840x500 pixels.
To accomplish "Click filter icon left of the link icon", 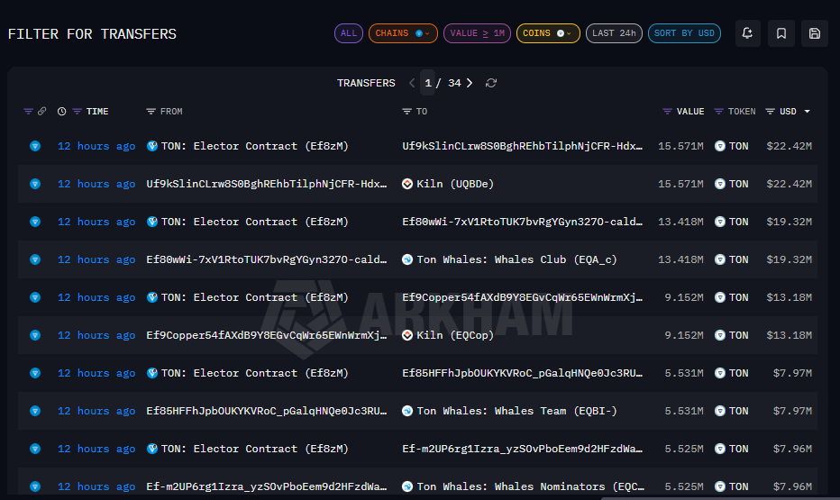I will click(29, 112).
